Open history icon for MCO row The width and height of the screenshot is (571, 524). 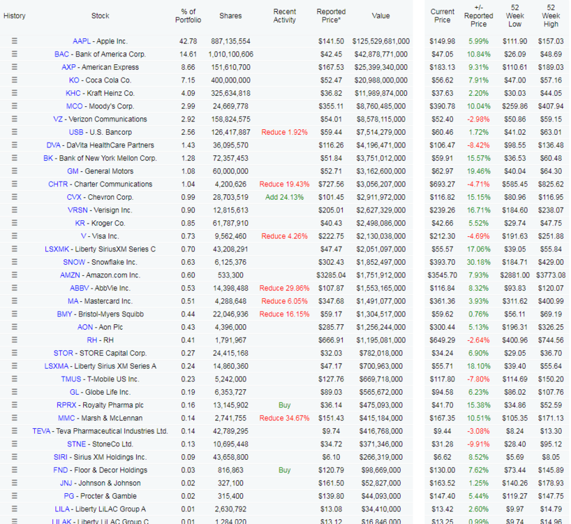(x=15, y=106)
